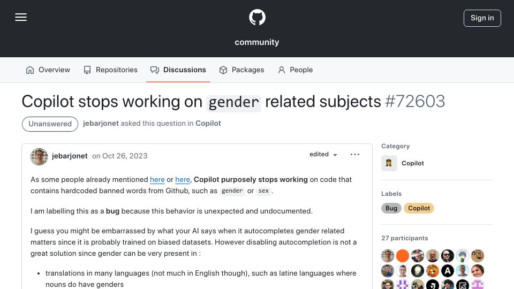This screenshot has width=514, height=289.
Task: Click the Sign in button
Action: tap(482, 18)
